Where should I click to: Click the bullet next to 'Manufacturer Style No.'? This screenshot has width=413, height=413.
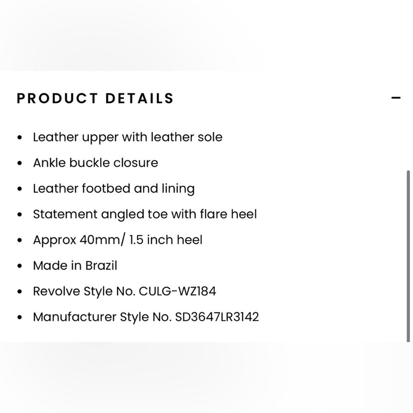pos(20,318)
